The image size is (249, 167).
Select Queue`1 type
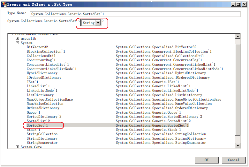tap(33, 112)
